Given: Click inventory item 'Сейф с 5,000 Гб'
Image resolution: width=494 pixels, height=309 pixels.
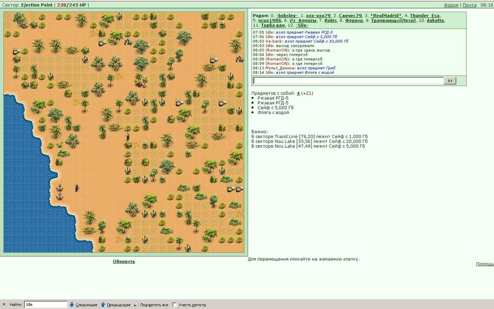Looking at the screenshot, I should coord(275,108).
